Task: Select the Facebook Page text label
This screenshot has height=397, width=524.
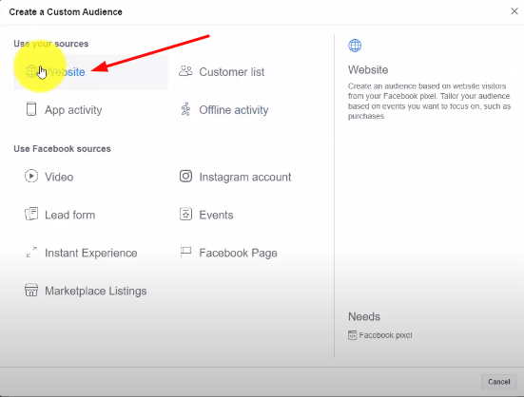Action: pyautogui.click(x=238, y=253)
